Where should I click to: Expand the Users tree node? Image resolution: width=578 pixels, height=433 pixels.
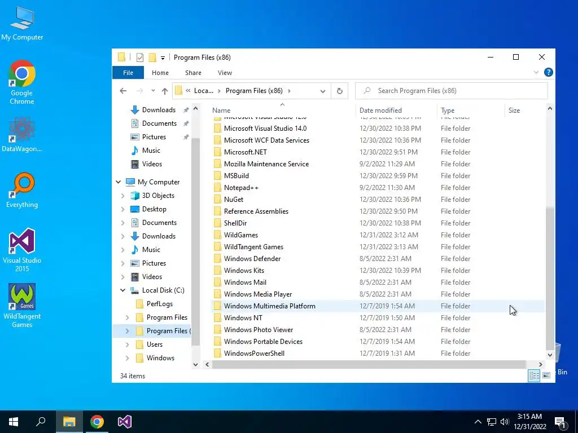point(127,344)
